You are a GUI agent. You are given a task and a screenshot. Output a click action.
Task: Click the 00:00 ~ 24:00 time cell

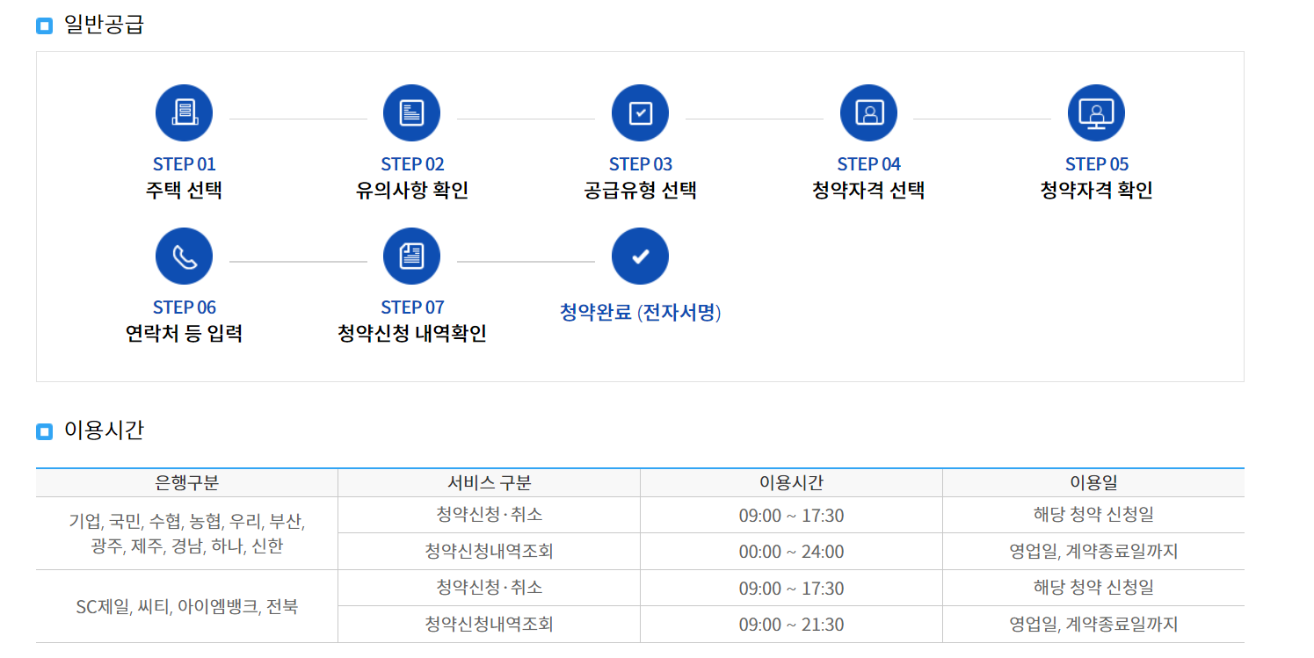pos(790,552)
